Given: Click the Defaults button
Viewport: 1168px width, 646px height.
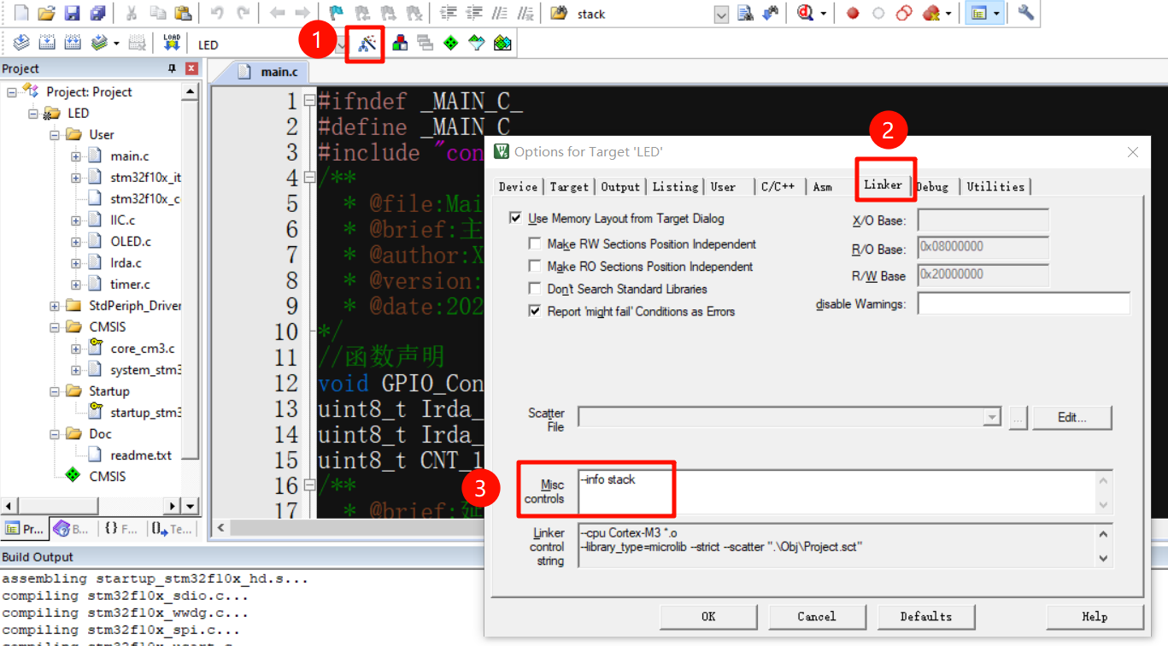Looking at the screenshot, I should pyautogui.click(x=926, y=616).
